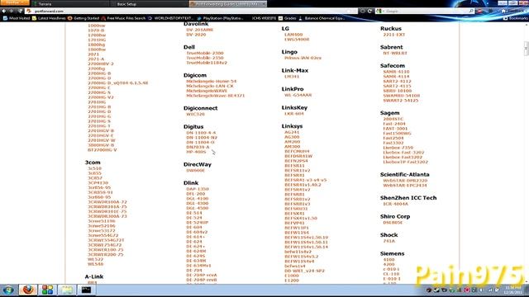Viewport: 529px width, 297px height.
Task: Click the Windows Start orb
Action: point(8,290)
